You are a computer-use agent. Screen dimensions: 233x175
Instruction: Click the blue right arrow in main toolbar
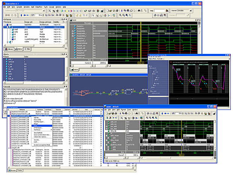28,15
